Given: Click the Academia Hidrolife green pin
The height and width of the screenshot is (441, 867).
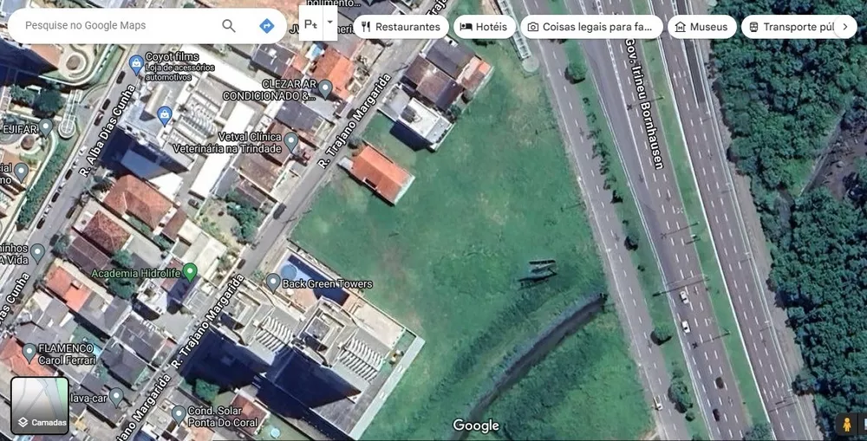Looking at the screenshot, I should point(190,271).
